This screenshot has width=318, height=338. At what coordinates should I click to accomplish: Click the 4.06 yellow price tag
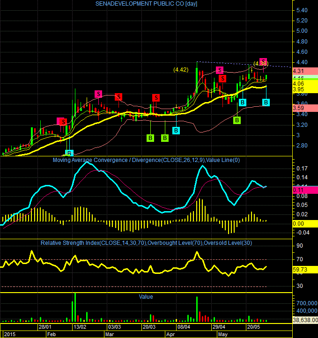(x=305, y=83)
